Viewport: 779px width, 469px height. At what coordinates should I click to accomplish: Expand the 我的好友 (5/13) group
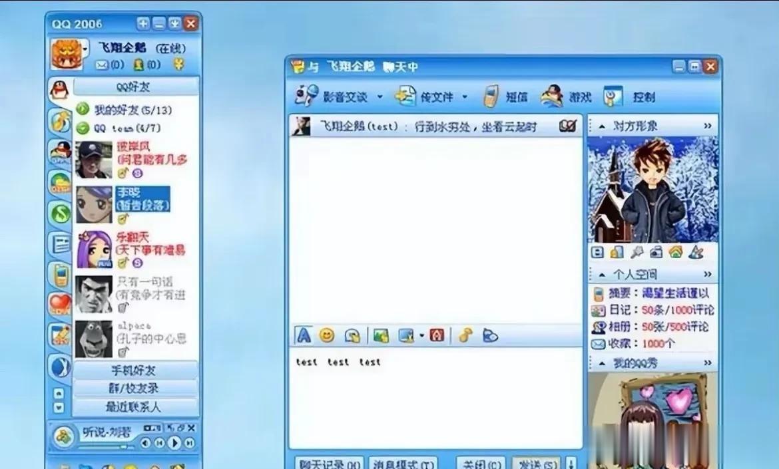pyautogui.click(x=83, y=109)
